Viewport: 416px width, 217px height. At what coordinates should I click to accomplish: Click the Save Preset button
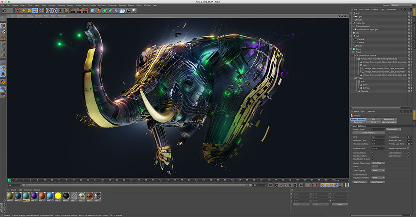pos(377,182)
